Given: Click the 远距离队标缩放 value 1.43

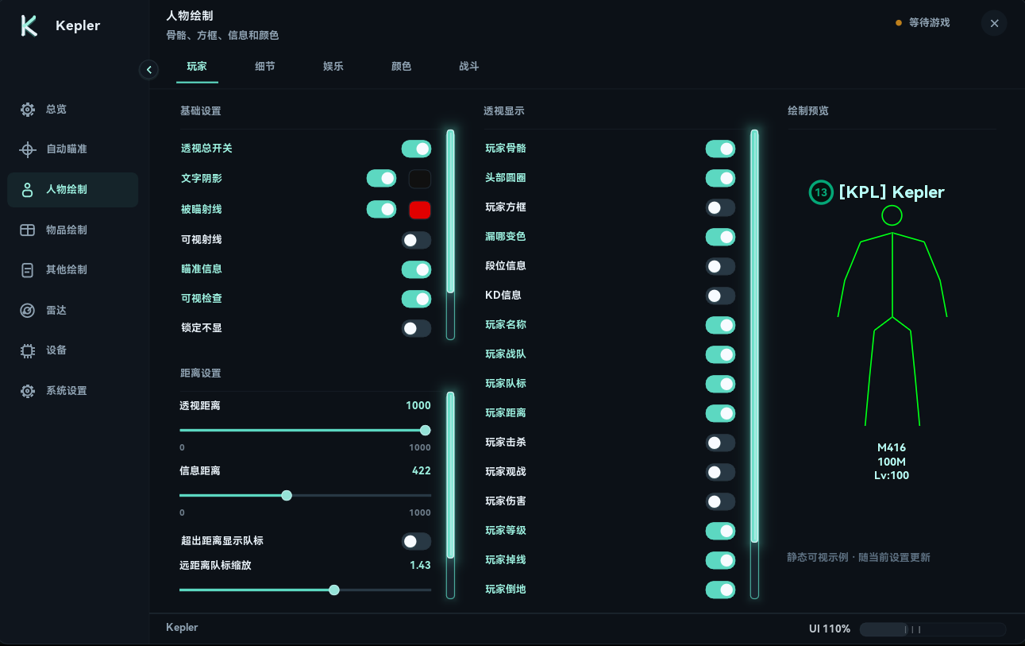Looking at the screenshot, I should click(x=421, y=566).
